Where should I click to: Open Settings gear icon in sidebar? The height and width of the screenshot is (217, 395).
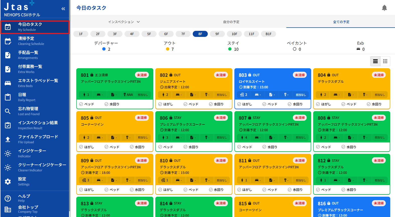point(8,181)
